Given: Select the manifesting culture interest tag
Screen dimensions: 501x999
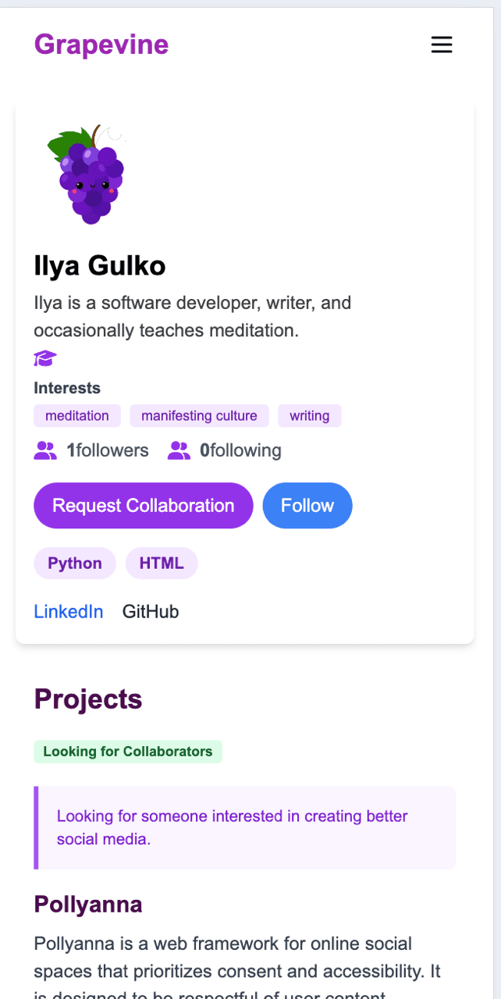Looking at the screenshot, I should coord(199,416).
